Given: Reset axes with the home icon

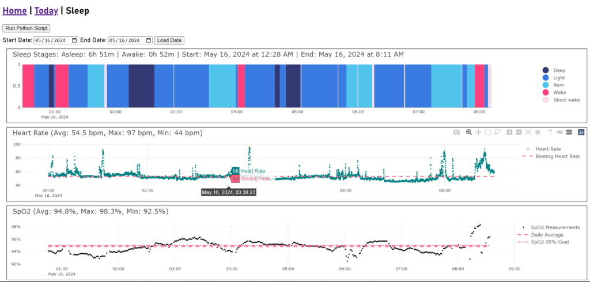Looking at the screenshot, I should [x=537, y=132].
